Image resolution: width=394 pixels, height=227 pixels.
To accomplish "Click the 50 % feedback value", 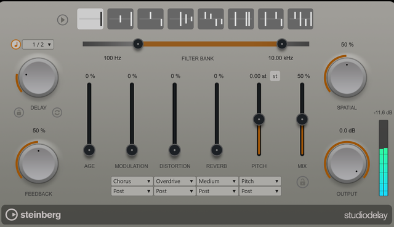I will [x=39, y=131].
